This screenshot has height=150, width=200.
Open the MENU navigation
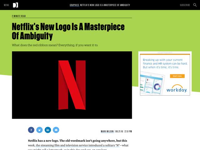pos(6,5)
